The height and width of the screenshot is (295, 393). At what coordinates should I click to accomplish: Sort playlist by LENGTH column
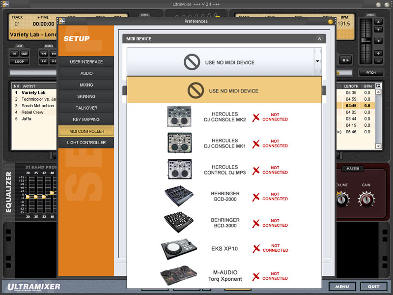(x=351, y=86)
